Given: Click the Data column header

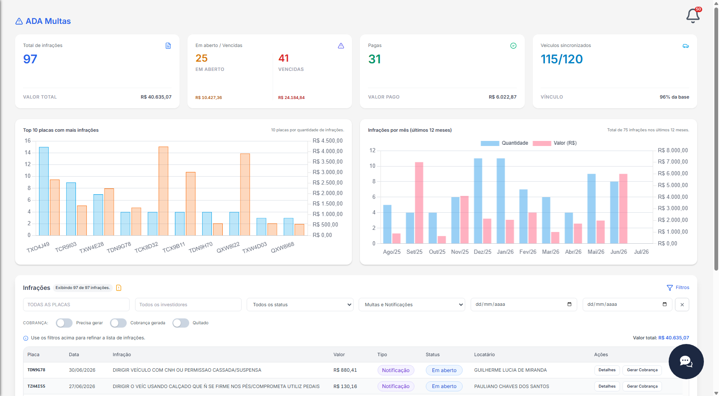Looking at the screenshot, I should tap(74, 355).
